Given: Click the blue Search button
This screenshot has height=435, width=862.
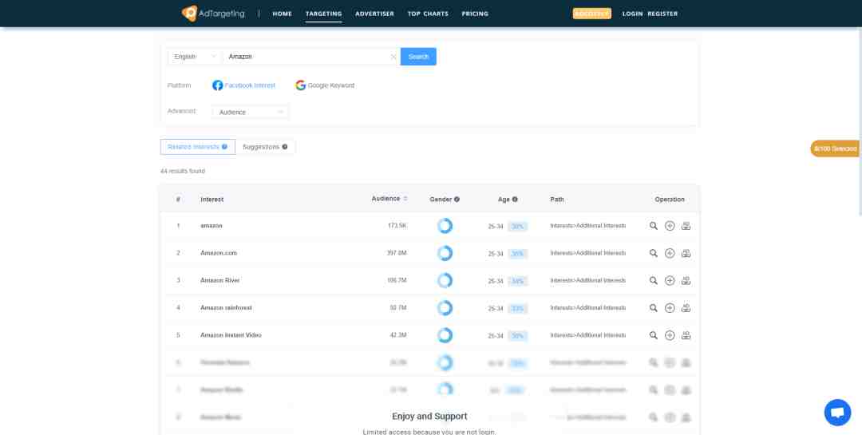Looking at the screenshot, I should click(418, 57).
